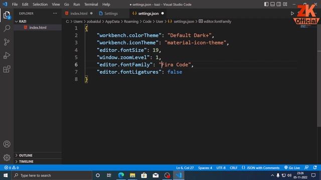
Task: Click the unsaved dot on settings.json tab
Action: tap(163, 13)
